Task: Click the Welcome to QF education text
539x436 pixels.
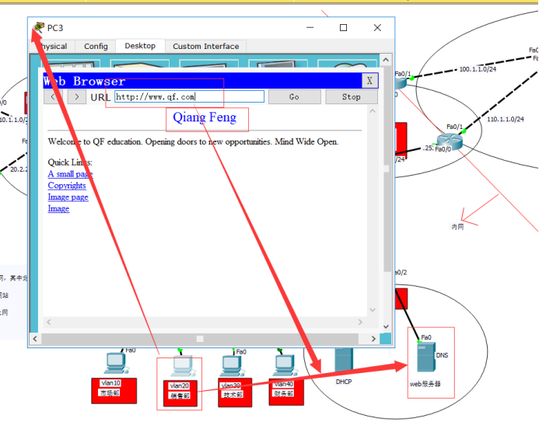Action: (x=193, y=141)
